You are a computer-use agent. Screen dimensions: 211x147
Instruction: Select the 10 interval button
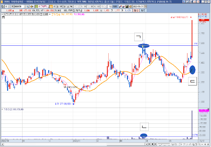pyautogui.click(x=85, y=6)
